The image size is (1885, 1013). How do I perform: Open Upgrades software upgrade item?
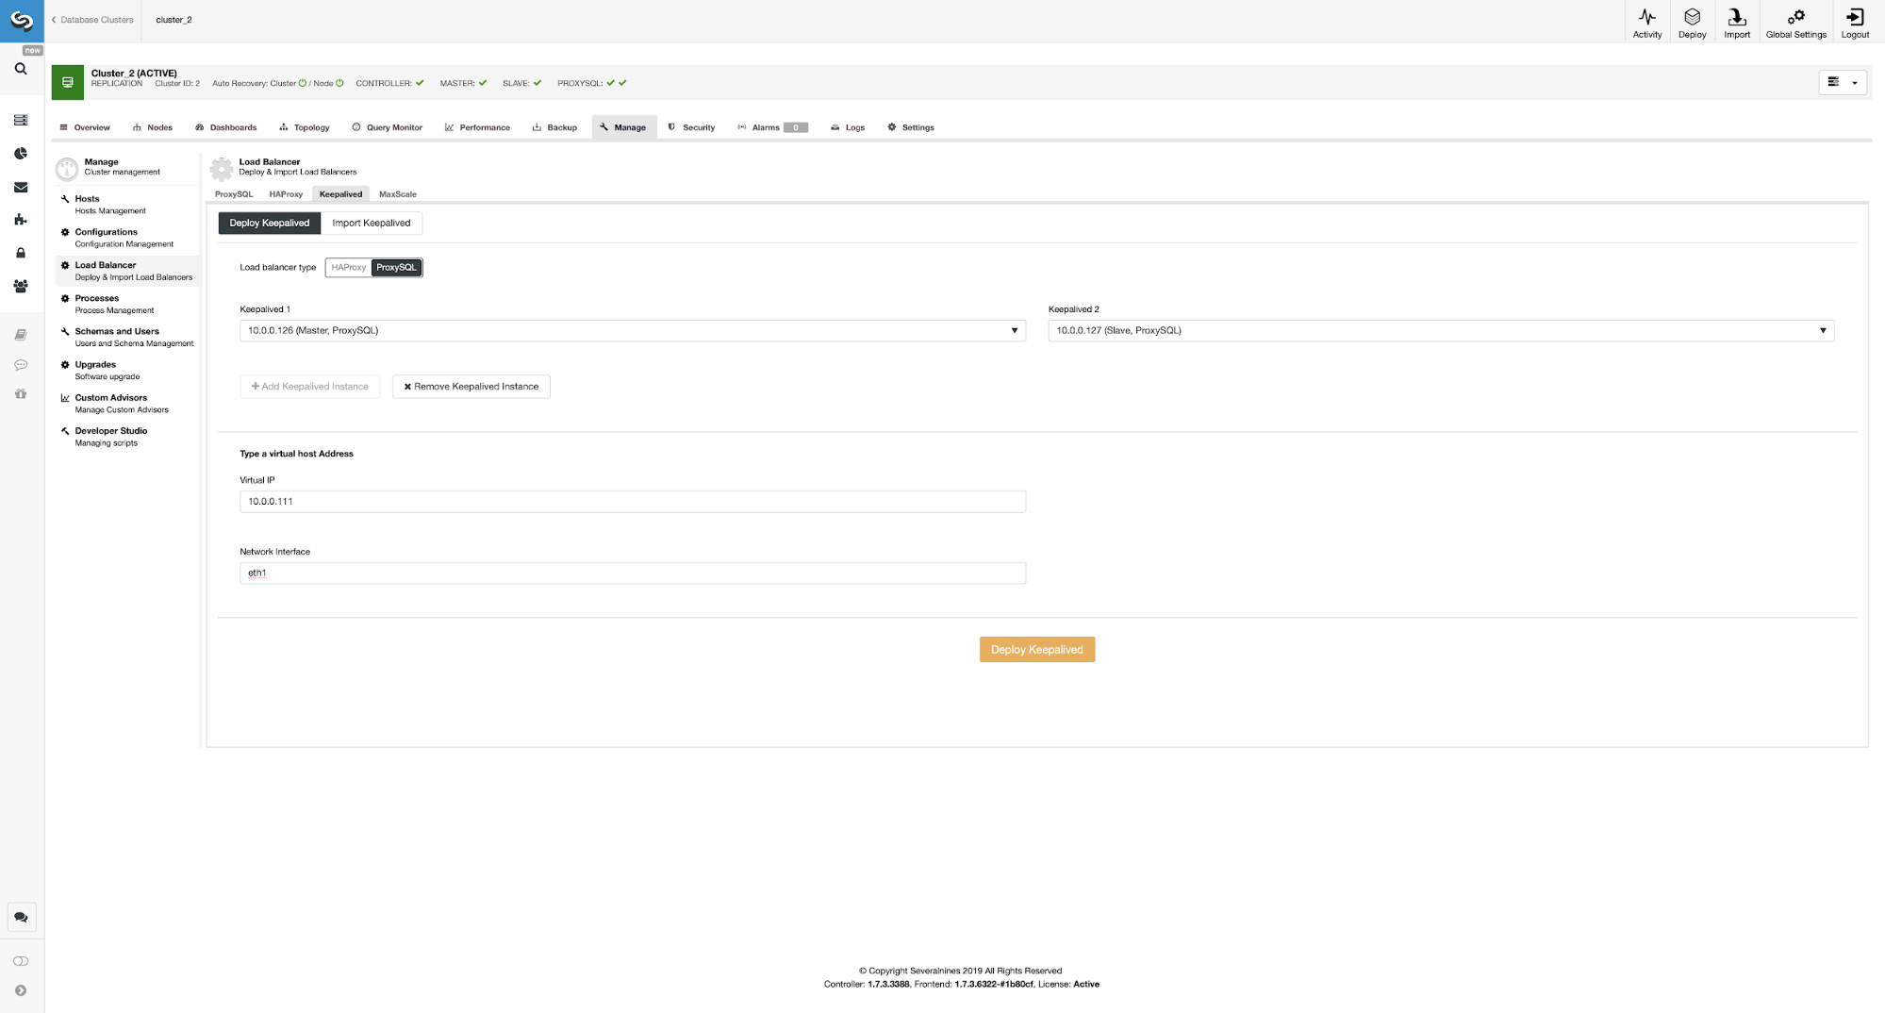(x=127, y=370)
